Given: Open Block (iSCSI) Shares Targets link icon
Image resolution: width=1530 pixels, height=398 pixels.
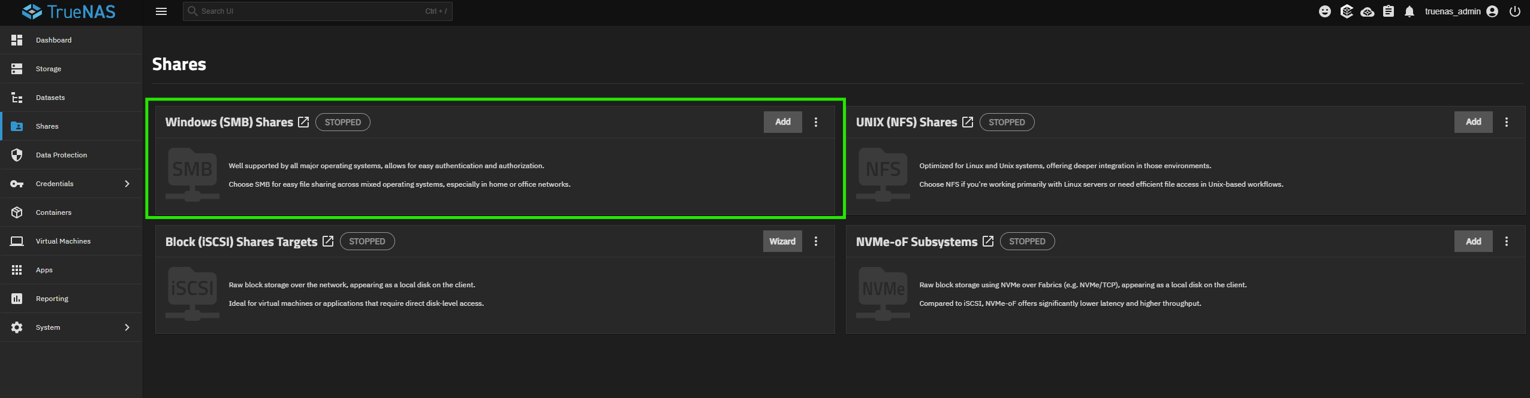Looking at the screenshot, I should point(328,241).
